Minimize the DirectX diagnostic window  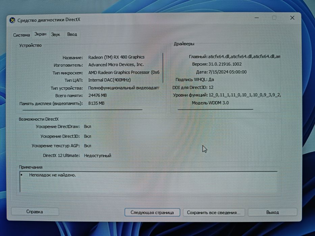[257, 18]
